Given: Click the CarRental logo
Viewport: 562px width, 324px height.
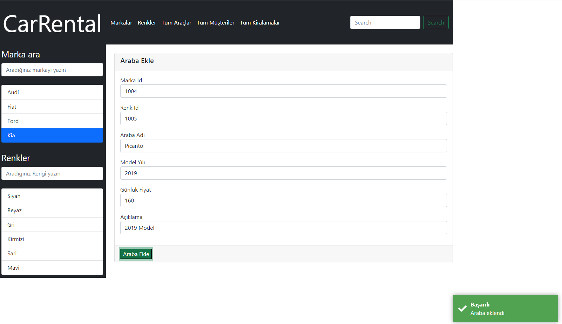Looking at the screenshot, I should pyautogui.click(x=51, y=23).
